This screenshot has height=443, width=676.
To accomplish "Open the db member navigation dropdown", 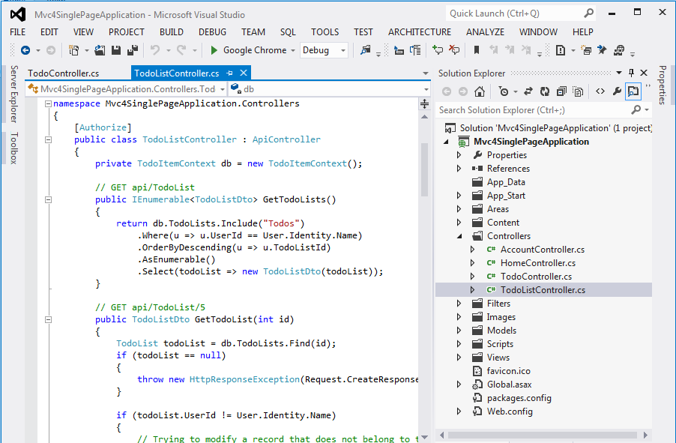I will pyautogui.click(x=426, y=90).
